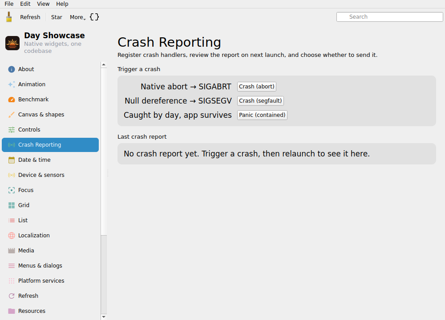Click the Media clapperboard icon
The width and height of the screenshot is (445, 320).
[12, 251]
